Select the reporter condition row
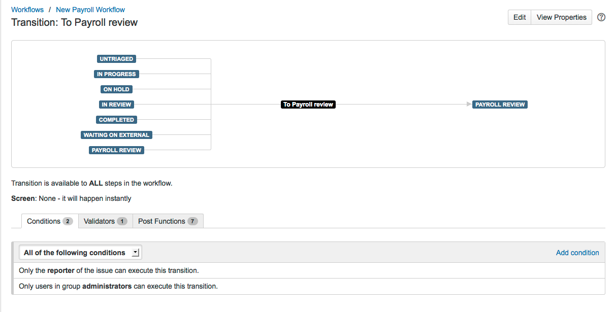 [x=109, y=270]
